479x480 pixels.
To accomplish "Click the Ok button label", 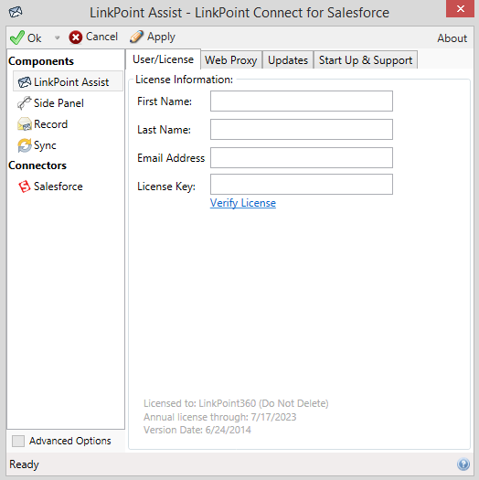I will 35,38.
